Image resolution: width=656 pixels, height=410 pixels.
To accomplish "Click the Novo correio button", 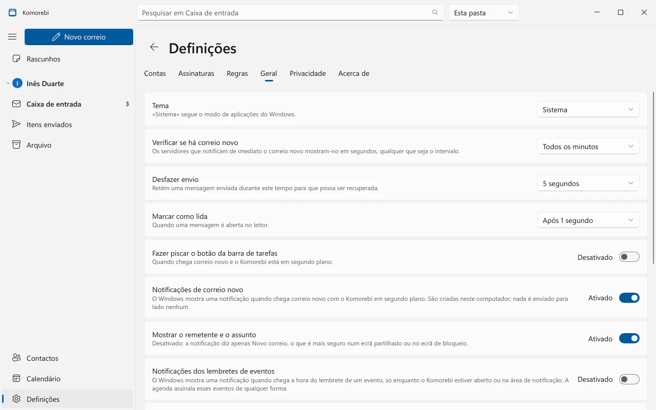I will click(79, 37).
